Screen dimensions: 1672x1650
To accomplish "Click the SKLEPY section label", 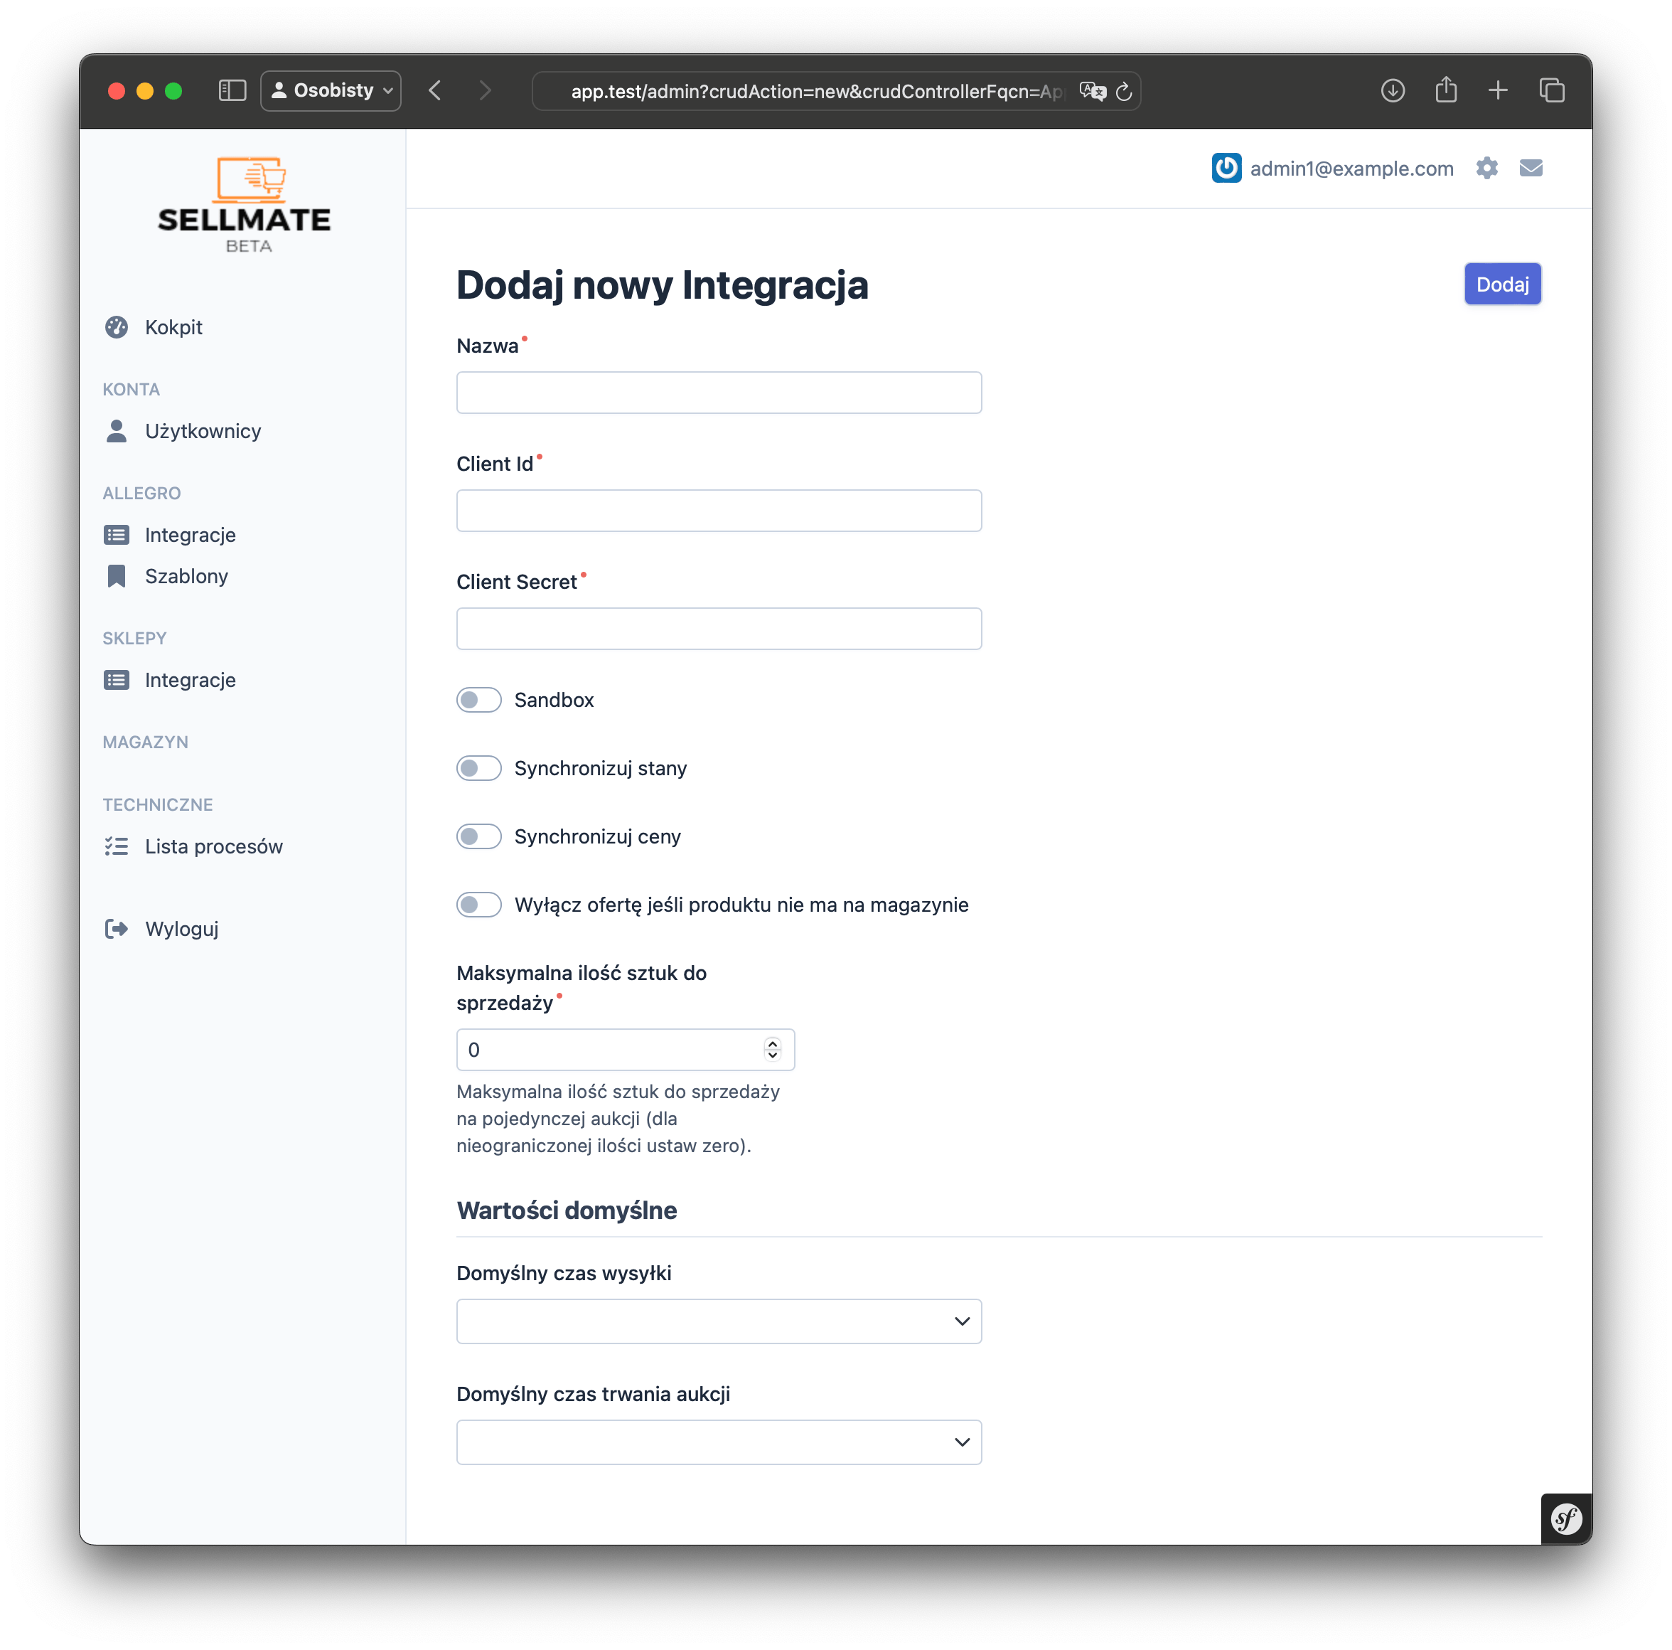I will tap(134, 638).
